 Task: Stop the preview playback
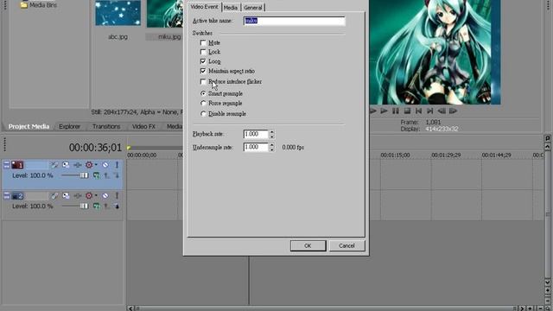(x=407, y=111)
